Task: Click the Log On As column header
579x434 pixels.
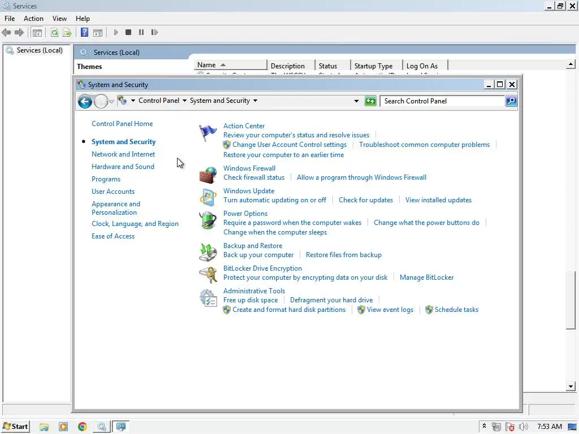Action: click(425, 66)
